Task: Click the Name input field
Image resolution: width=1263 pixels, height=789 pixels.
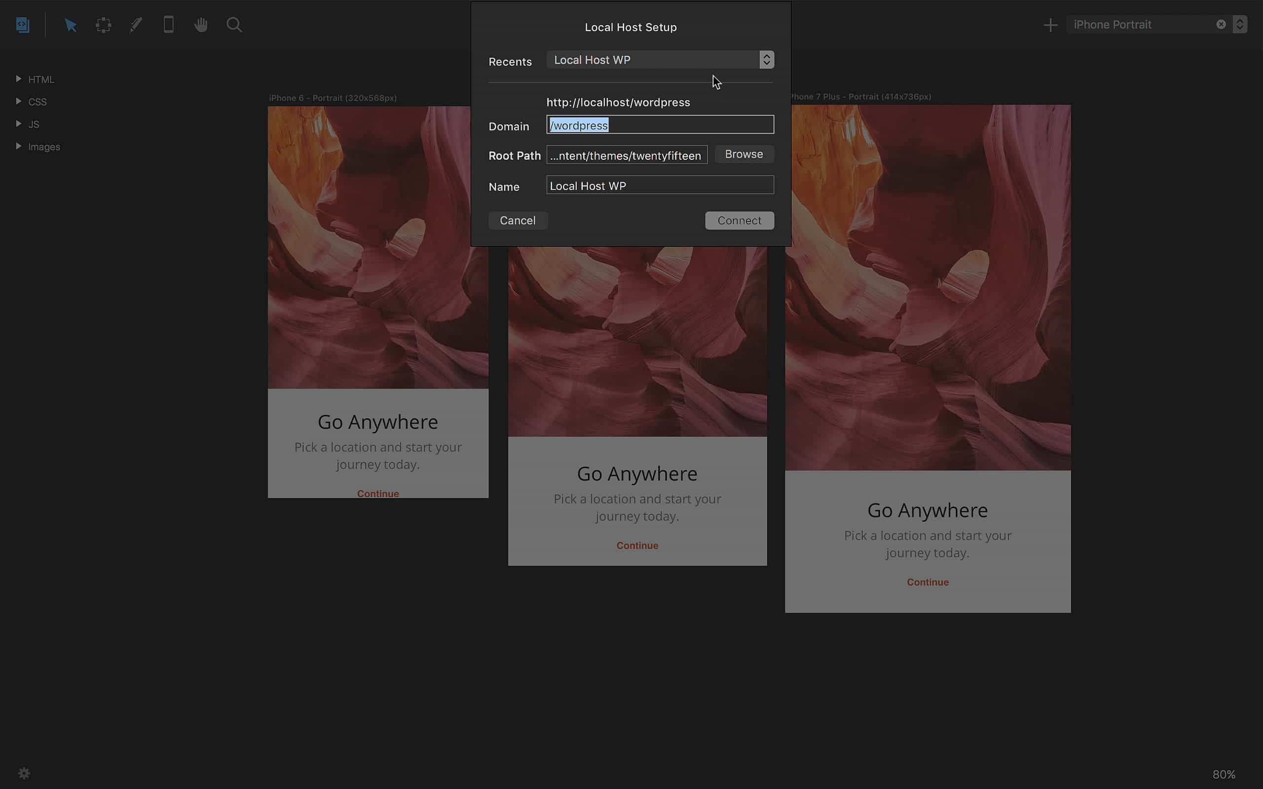Action: coord(660,186)
